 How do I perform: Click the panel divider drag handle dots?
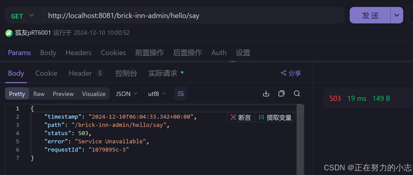pyautogui.click(x=233, y=62)
